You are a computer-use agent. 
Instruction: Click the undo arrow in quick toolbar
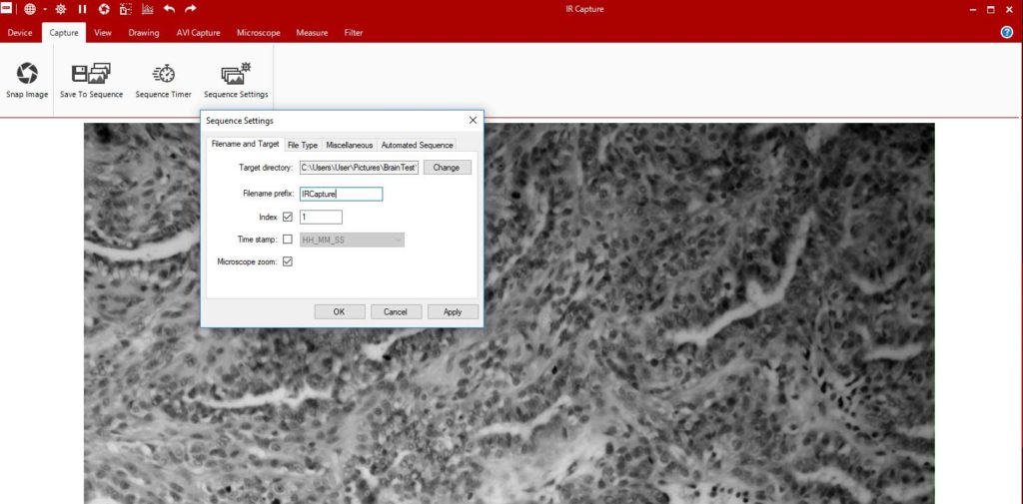(x=169, y=9)
